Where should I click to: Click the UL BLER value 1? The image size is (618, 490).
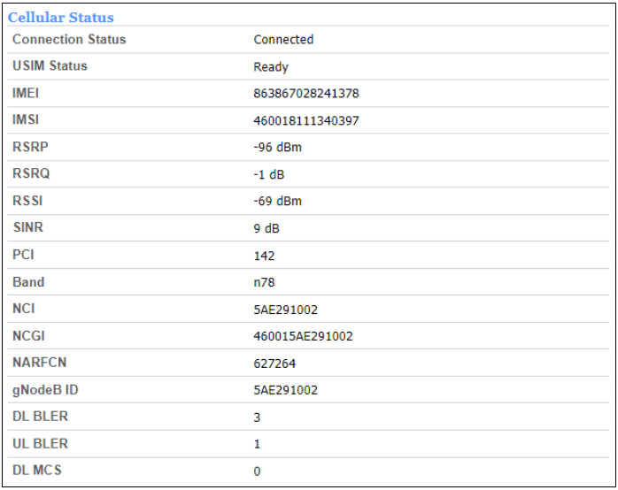pyautogui.click(x=258, y=444)
